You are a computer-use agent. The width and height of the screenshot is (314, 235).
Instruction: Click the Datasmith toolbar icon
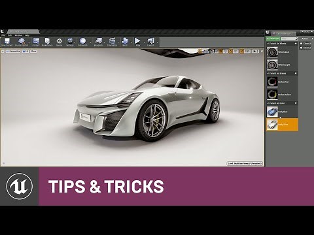(82, 42)
